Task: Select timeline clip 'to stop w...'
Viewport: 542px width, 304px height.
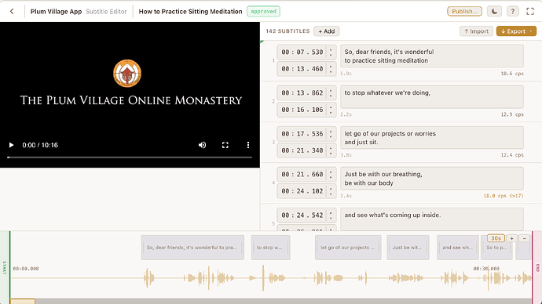Action: [x=271, y=248]
